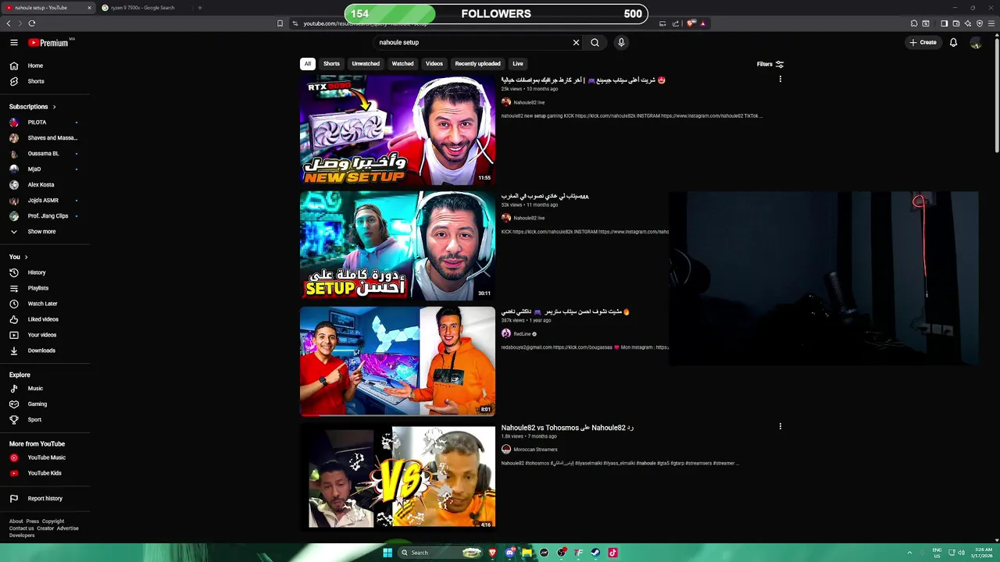This screenshot has width=1000, height=562.
Task: Show hidden system tray icons chevron
Action: click(909, 553)
